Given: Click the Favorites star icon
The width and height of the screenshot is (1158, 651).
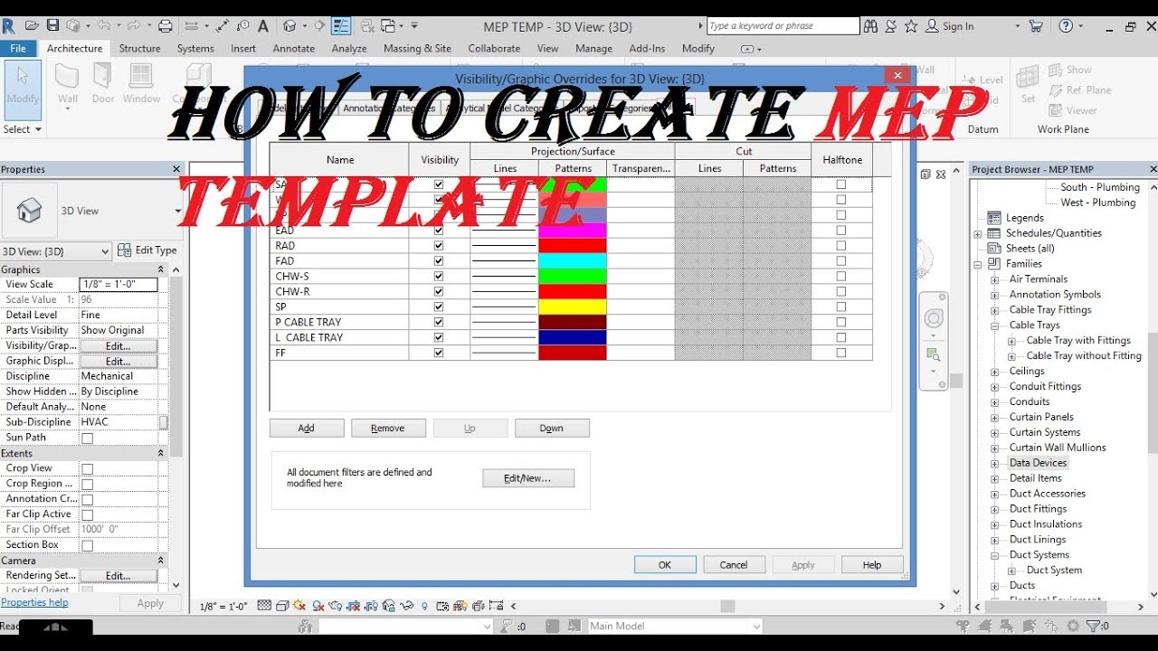Looking at the screenshot, I should coord(910,26).
